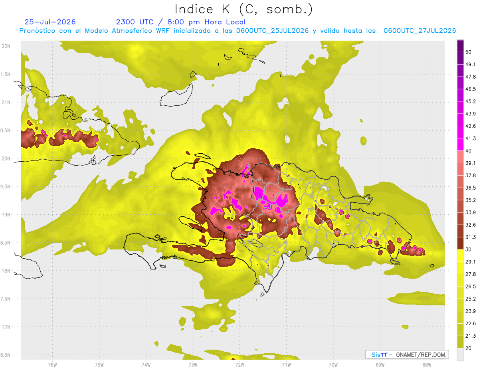479x370 pixels.
Task: Click the "71W" longitude label
Action: point(286,364)
